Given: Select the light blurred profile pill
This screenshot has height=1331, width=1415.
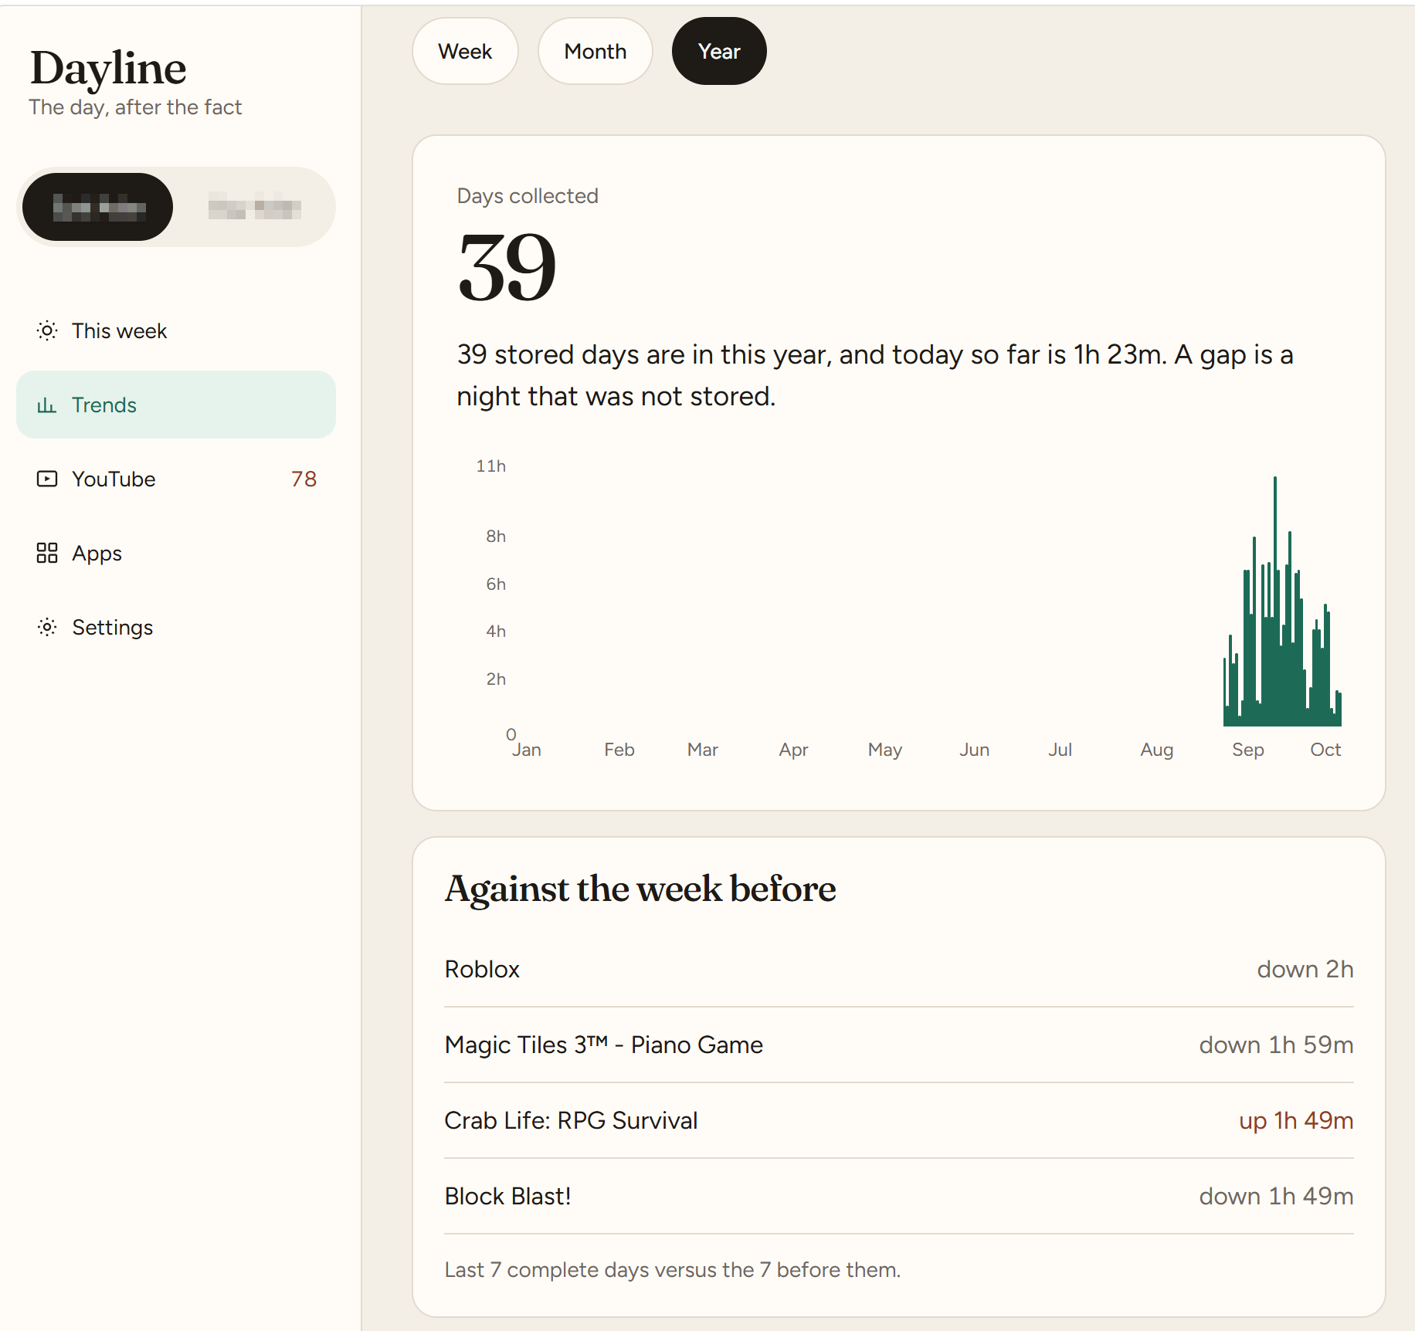Looking at the screenshot, I should 255,207.
